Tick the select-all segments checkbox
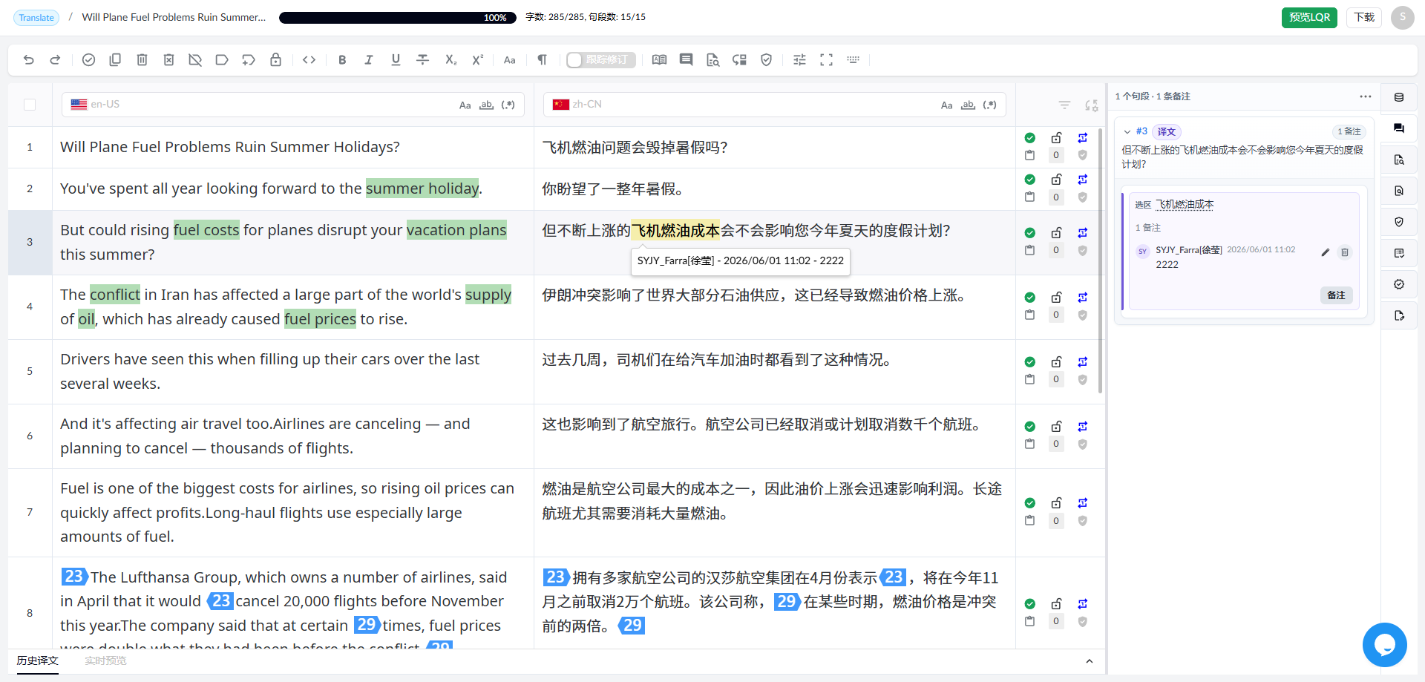1425x682 pixels. coord(30,105)
